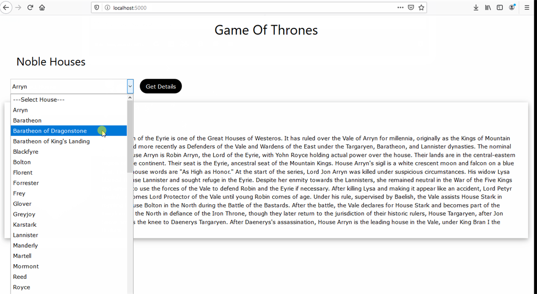The image size is (537, 294).
Task: Bookmark this page with the star
Action: [421, 7]
